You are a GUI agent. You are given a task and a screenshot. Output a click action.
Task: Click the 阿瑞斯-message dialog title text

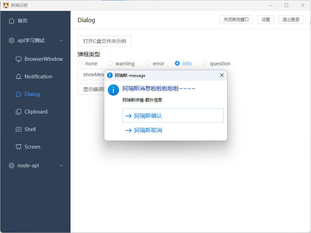click(x=130, y=76)
